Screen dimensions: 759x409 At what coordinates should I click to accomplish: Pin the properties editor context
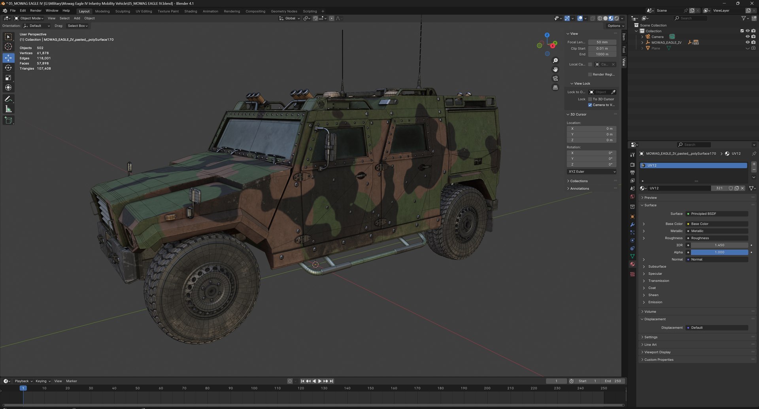753,153
